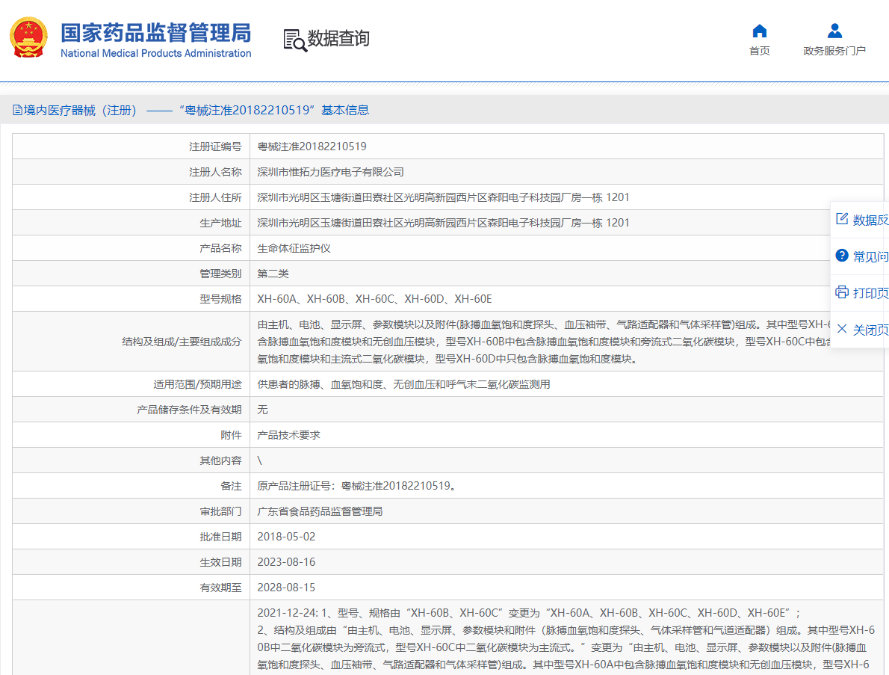Image resolution: width=889 pixels, height=675 pixels.
Task: Click the 批准日期 row label
Action: click(x=220, y=537)
